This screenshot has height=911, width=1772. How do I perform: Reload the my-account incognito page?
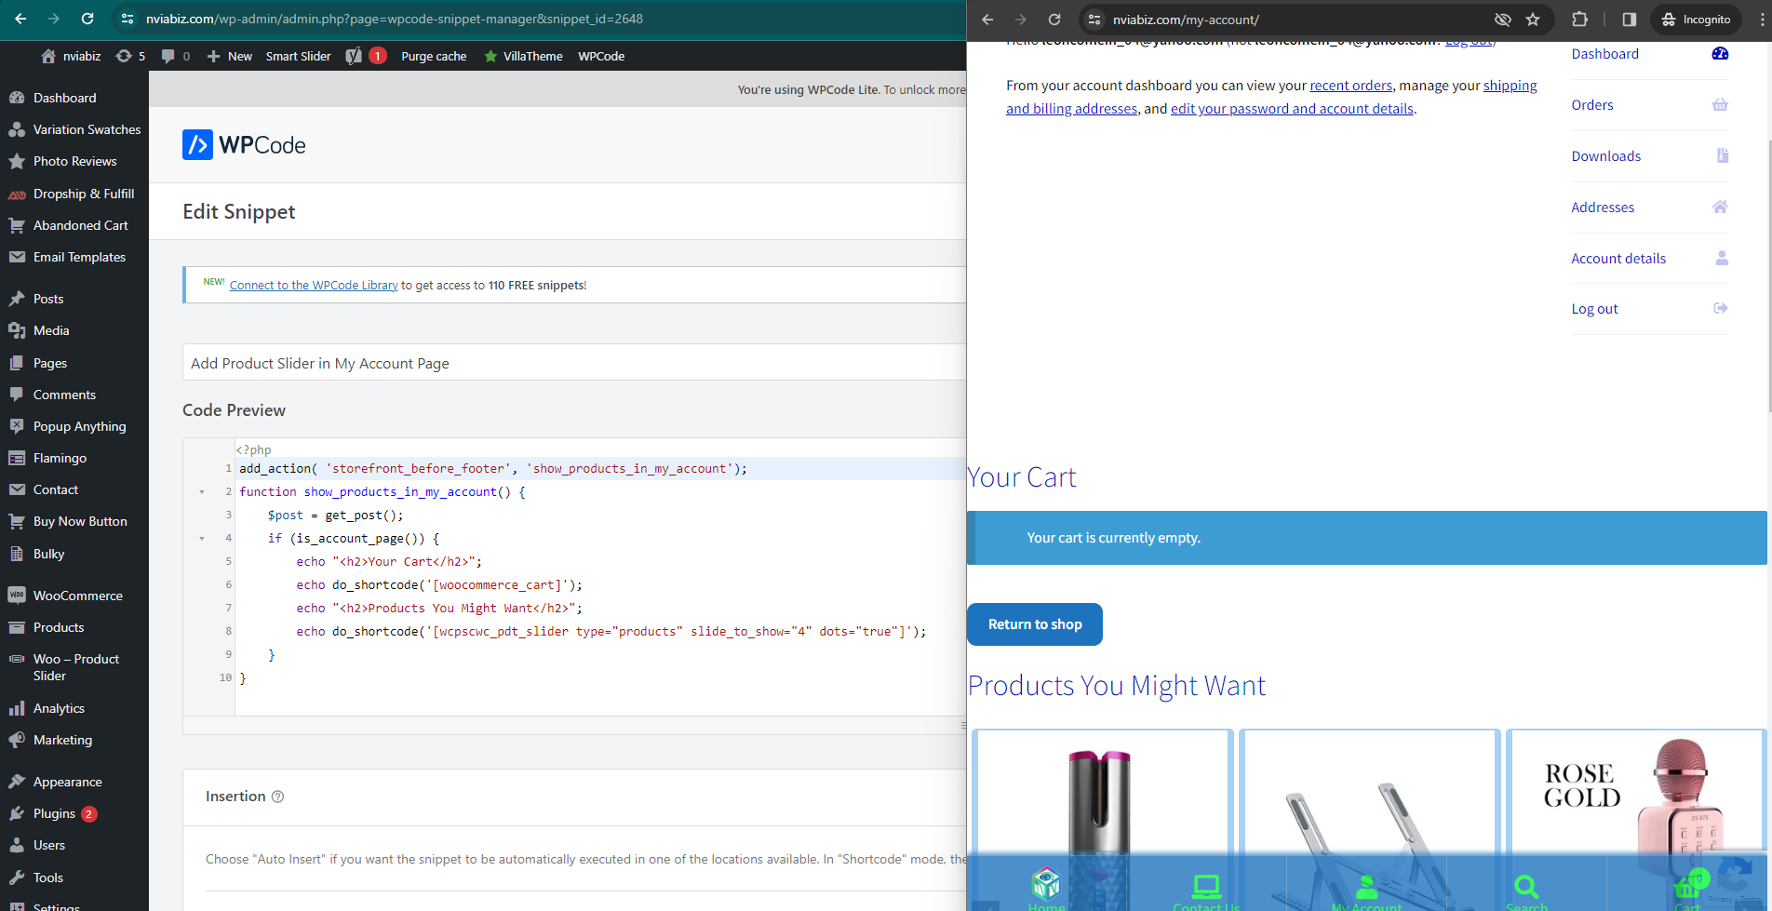[x=1054, y=20]
